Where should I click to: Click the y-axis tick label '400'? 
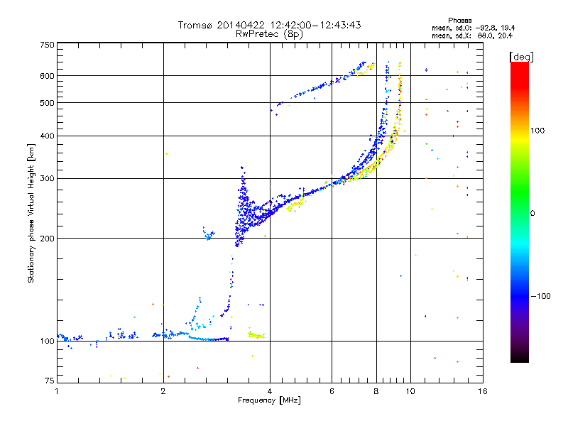47,136
